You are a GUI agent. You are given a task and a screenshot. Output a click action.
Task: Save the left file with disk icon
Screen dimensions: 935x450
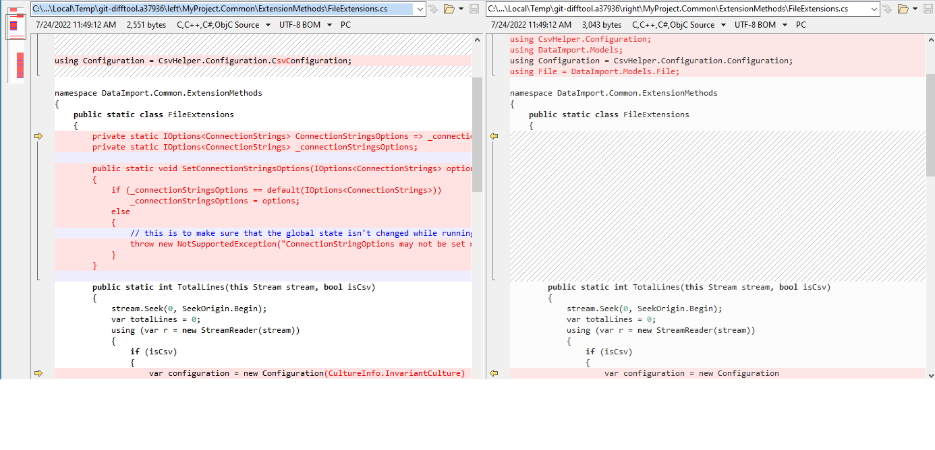(x=474, y=9)
